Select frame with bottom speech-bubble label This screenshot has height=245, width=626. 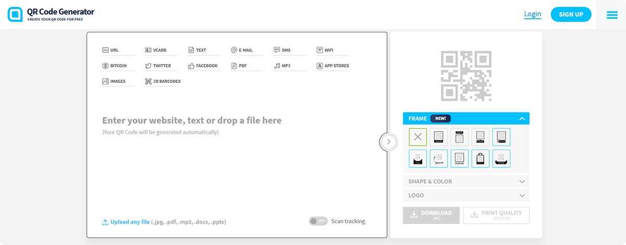tap(480, 137)
